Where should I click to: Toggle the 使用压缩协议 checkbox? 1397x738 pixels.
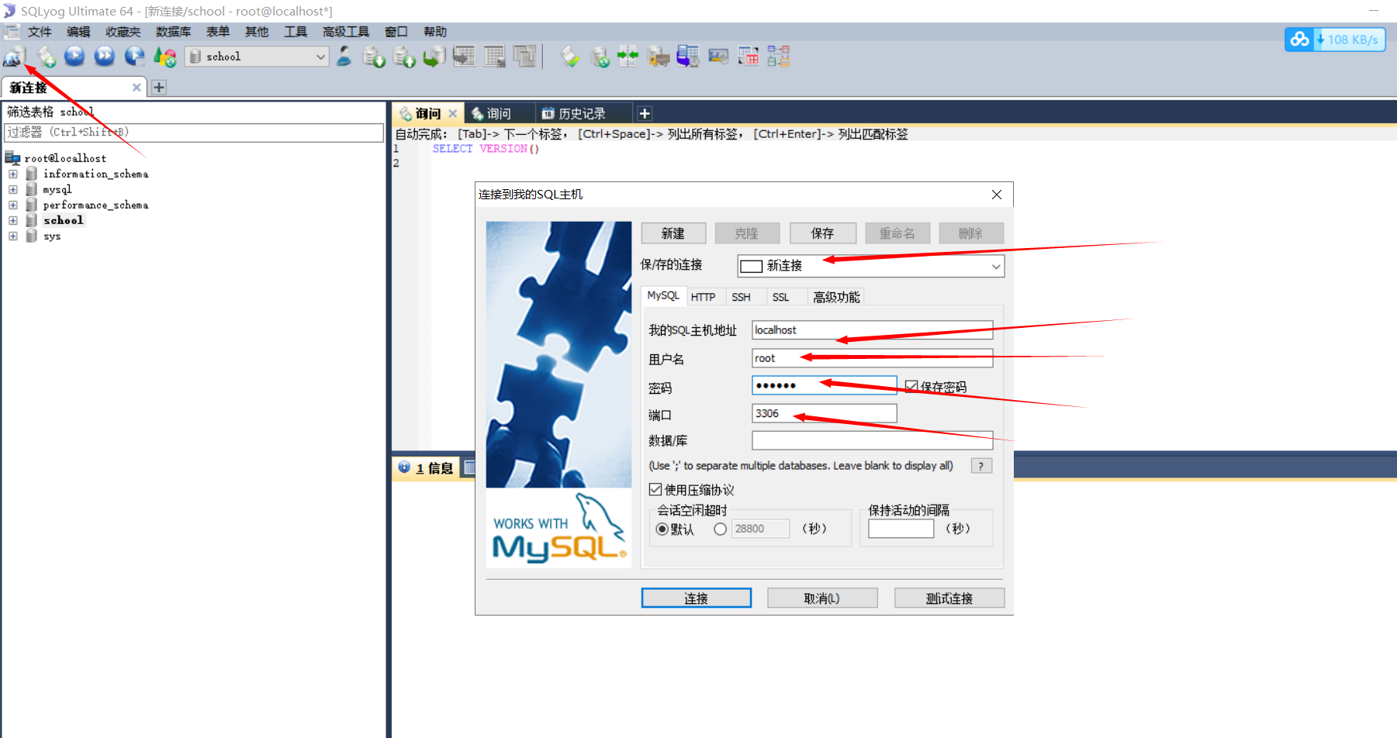point(655,489)
